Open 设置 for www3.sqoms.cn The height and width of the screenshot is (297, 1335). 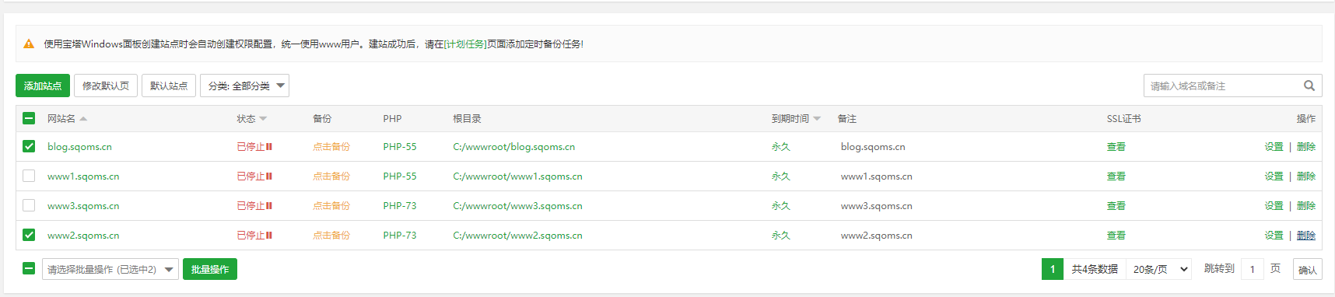[1274, 206]
